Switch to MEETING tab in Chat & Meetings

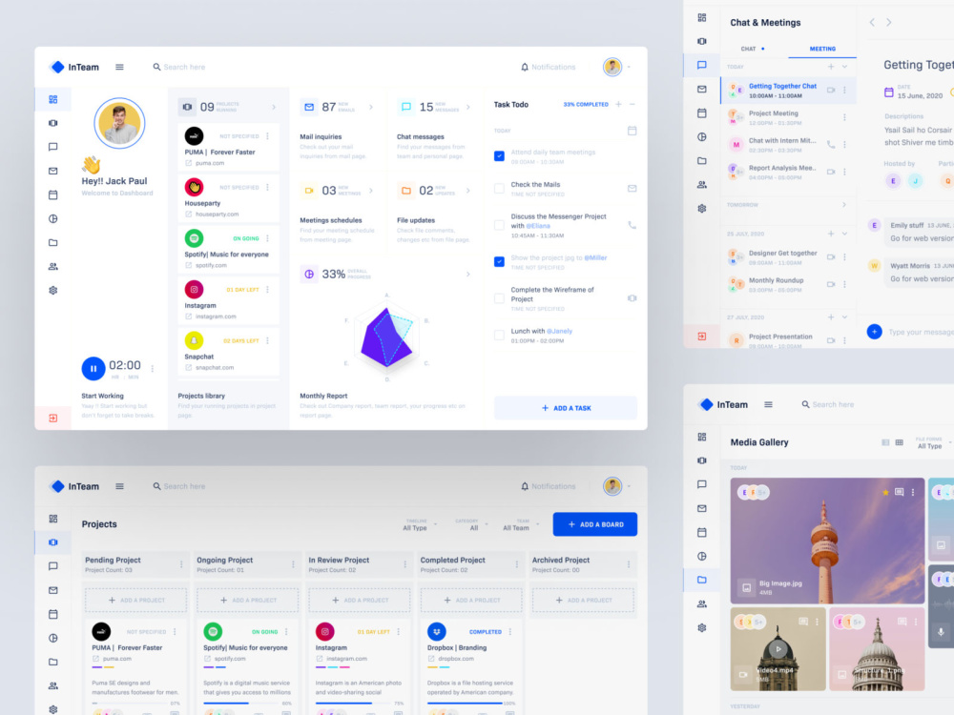coord(822,49)
